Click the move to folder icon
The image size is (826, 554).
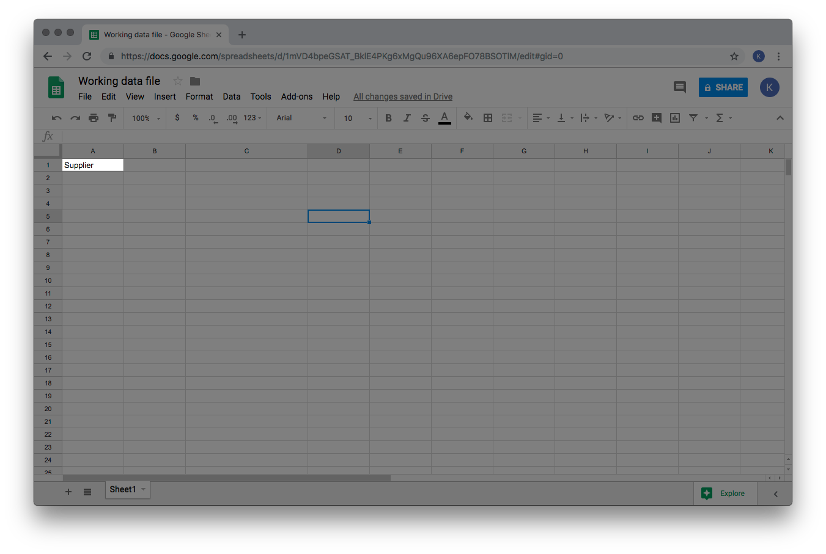tap(195, 81)
